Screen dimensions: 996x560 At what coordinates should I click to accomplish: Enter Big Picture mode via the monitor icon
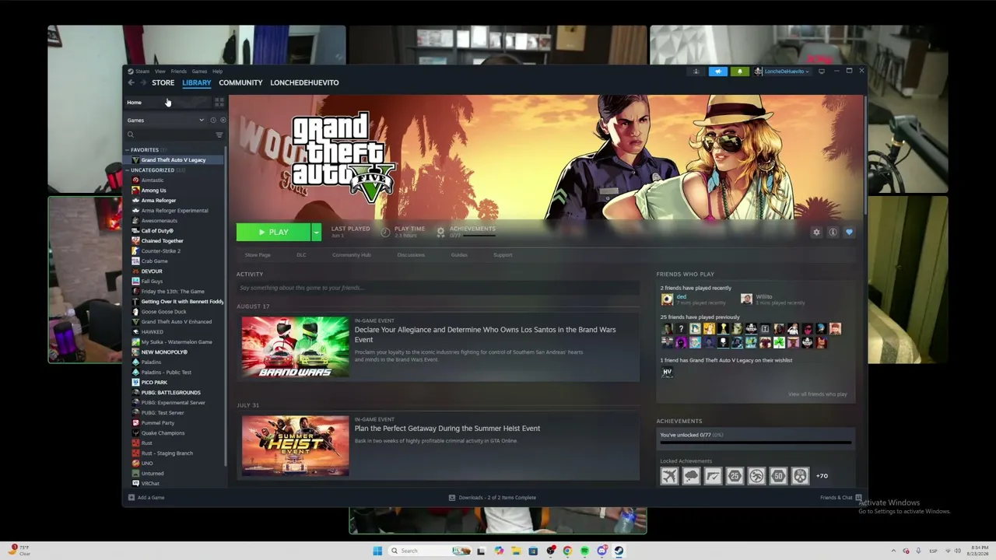(822, 72)
